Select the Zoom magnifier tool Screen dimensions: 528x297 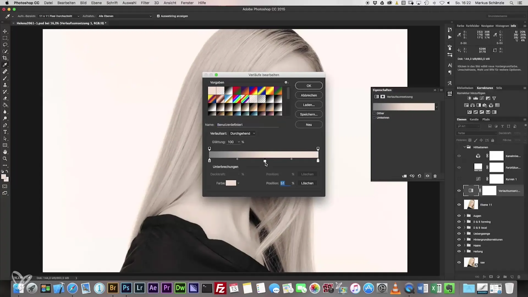coord(5,159)
